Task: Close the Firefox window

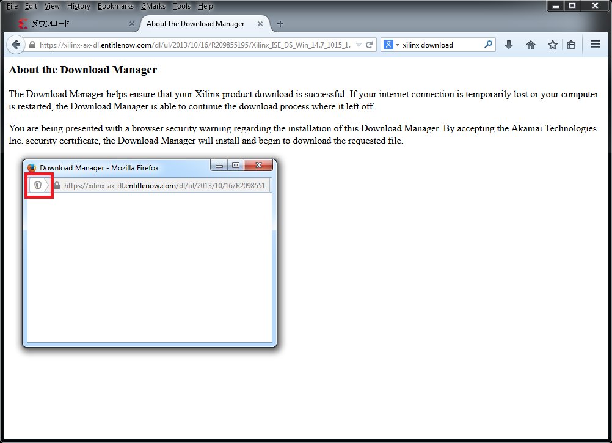Action: pyautogui.click(x=596, y=6)
